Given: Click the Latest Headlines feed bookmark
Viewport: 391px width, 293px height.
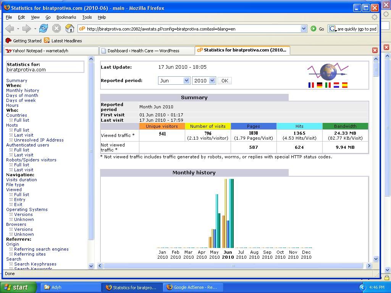Looking at the screenshot, I should [x=63, y=41].
